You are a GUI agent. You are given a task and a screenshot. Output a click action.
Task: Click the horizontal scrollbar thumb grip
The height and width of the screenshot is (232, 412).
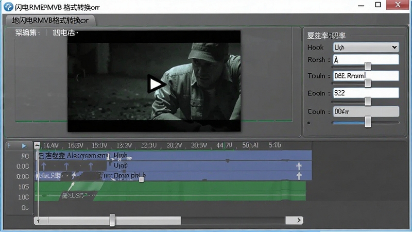click(112, 220)
